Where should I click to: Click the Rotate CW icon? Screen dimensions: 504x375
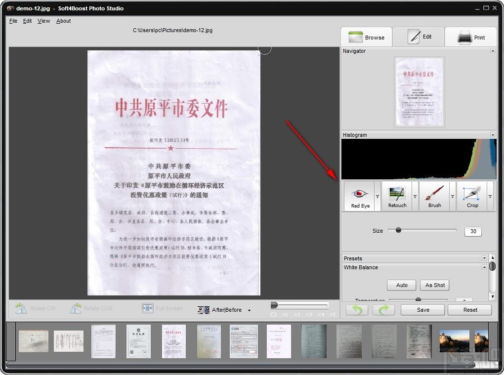[21, 308]
